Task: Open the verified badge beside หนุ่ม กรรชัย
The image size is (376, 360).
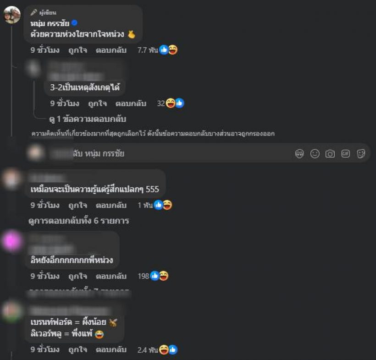Action: [x=75, y=23]
